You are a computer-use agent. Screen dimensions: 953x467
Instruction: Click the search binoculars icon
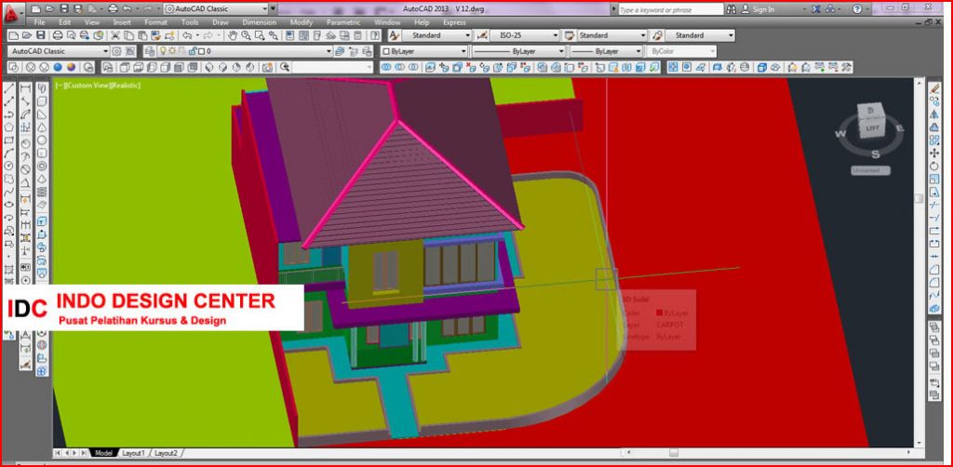[x=731, y=9]
